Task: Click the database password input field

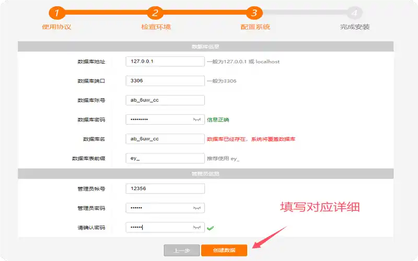Action: (165, 120)
